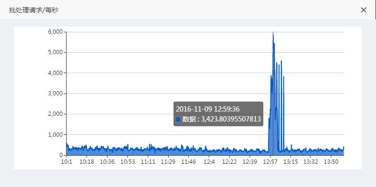Select the 12:57 time axis label
Viewport: 376px width, 187px height.
[x=270, y=162]
